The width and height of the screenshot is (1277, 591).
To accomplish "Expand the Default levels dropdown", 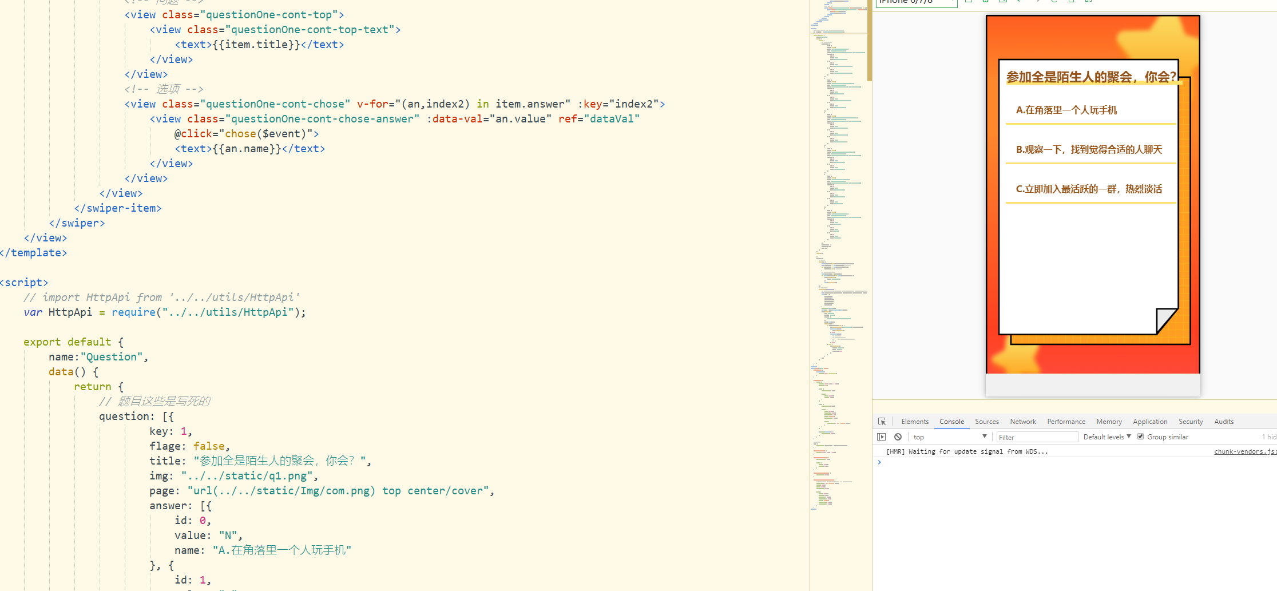I will [1107, 437].
